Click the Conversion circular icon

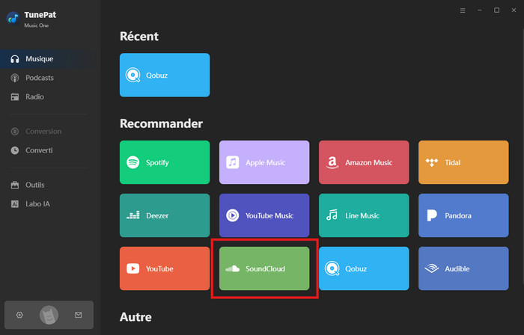(15, 132)
